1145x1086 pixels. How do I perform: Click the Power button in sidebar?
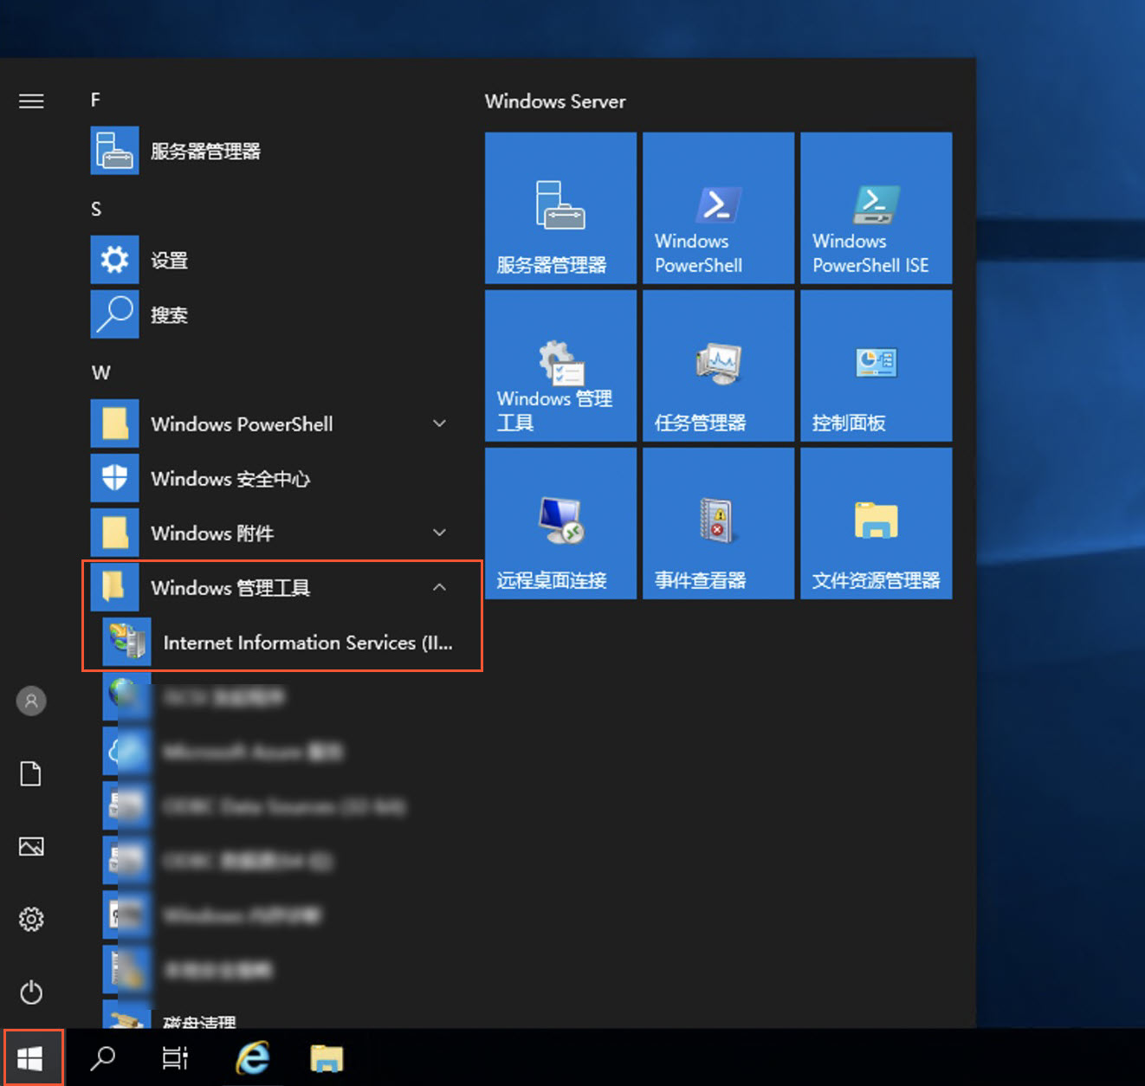31,992
